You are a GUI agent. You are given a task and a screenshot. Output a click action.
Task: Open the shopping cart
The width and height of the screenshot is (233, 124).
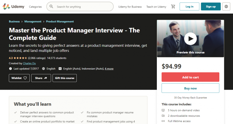(x=173, y=7)
